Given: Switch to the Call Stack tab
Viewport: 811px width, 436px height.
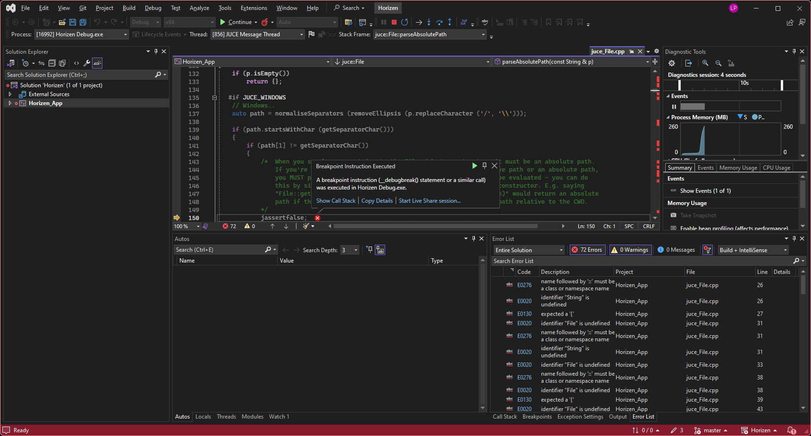Looking at the screenshot, I should point(505,417).
